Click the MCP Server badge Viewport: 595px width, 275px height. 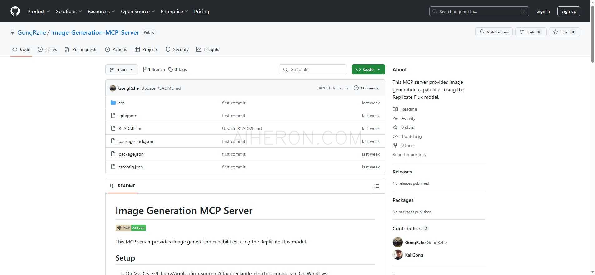[131, 228]
